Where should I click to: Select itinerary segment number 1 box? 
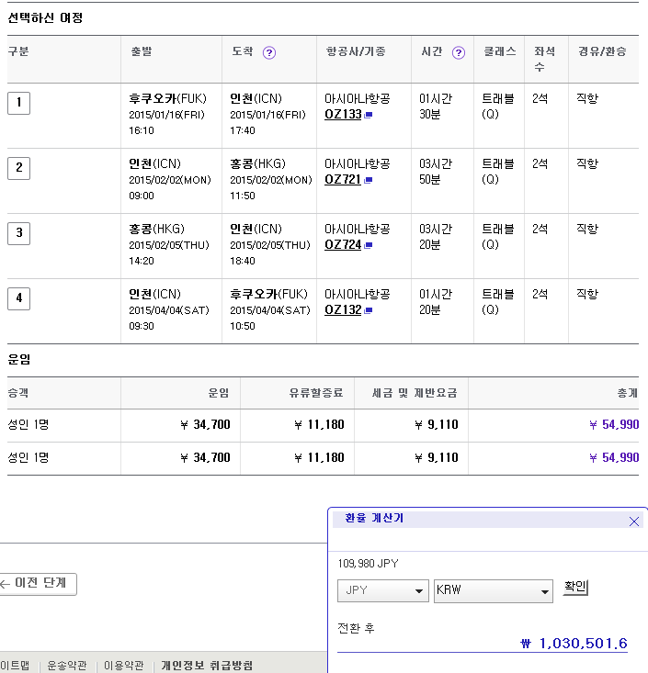tap(18, 103)
